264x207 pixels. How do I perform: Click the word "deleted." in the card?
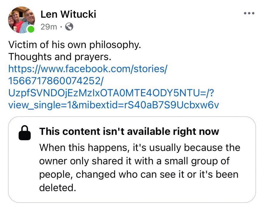(58, 187)
